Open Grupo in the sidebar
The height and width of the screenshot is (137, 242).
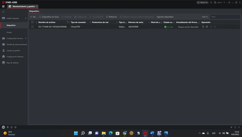click(9, 32)
